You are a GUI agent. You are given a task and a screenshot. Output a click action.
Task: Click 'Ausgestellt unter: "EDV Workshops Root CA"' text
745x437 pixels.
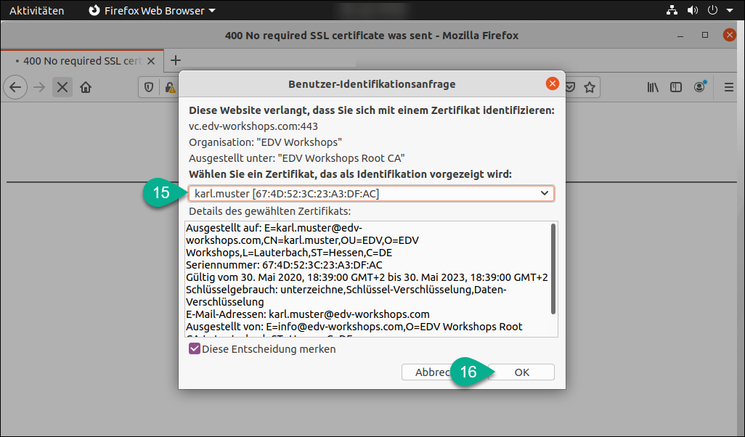(x=296, y=158)
